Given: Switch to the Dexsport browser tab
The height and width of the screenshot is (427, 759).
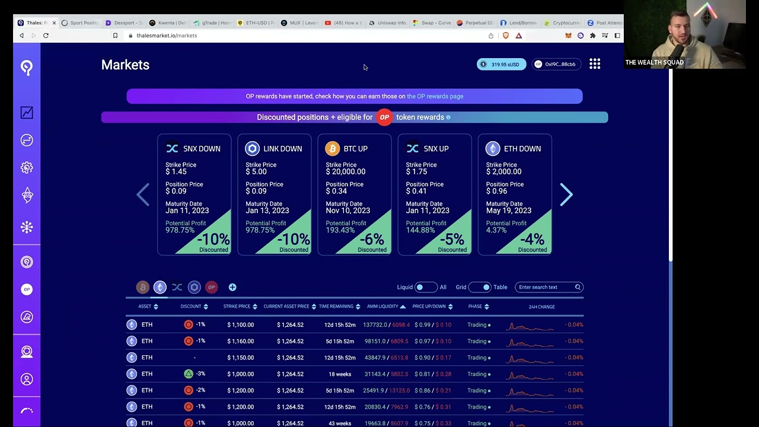Looking at the screenshot, I should [x=124, y=23].
